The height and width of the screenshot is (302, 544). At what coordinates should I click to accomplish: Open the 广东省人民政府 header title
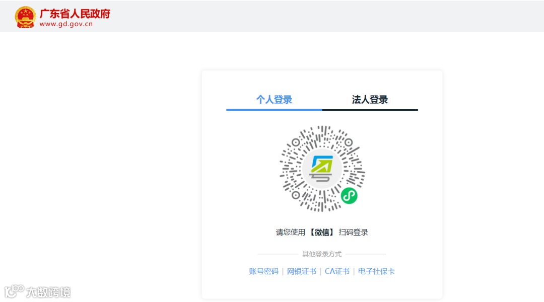click(x=75, y=14)
